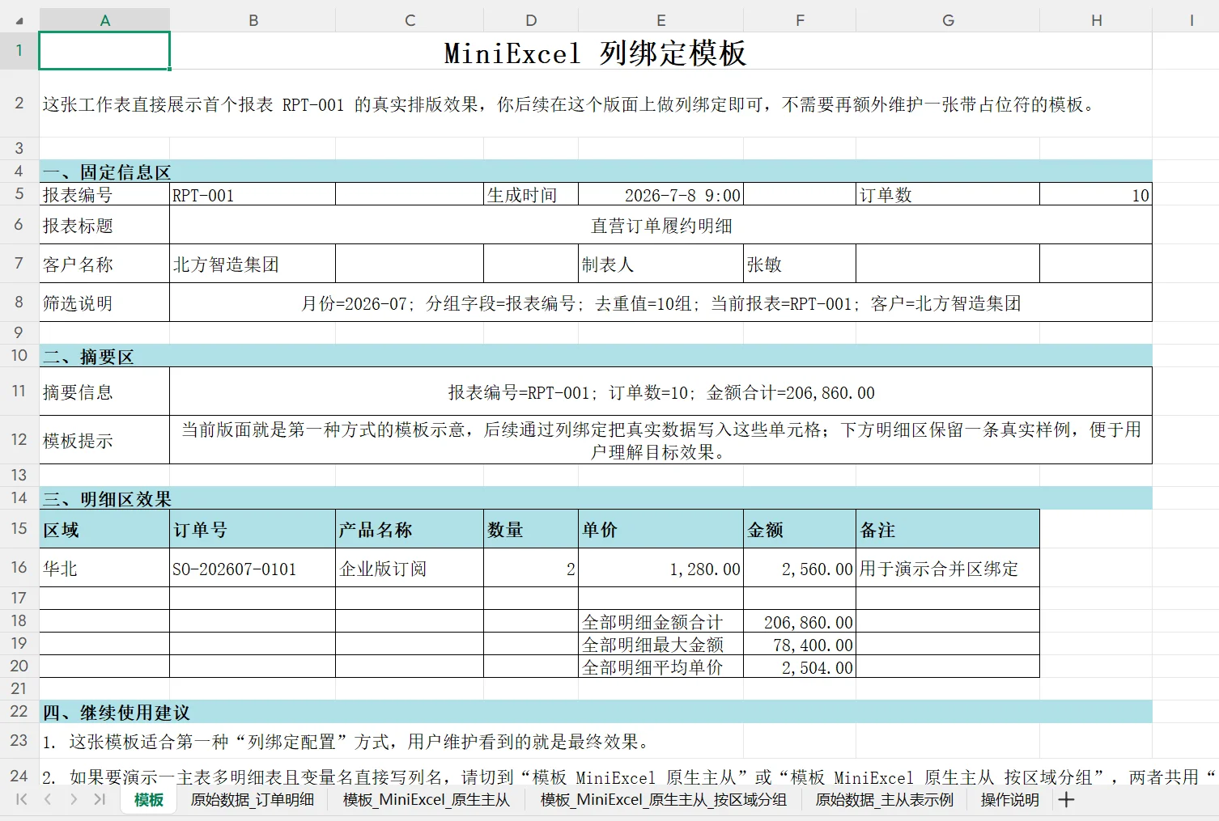Viewport: 1219px width, 821px height.
Task: Select column G header
Action: click(x=948, y=20)
